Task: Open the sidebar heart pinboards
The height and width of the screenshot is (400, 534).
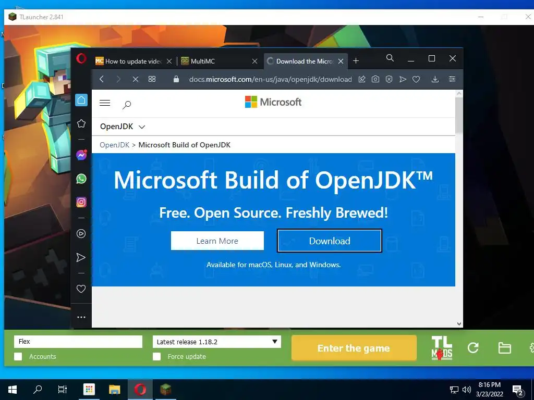Action: coord(81,289)
